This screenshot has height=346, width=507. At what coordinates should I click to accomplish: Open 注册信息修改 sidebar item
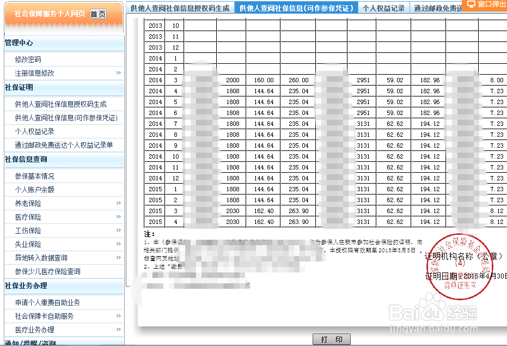[34, 73]
